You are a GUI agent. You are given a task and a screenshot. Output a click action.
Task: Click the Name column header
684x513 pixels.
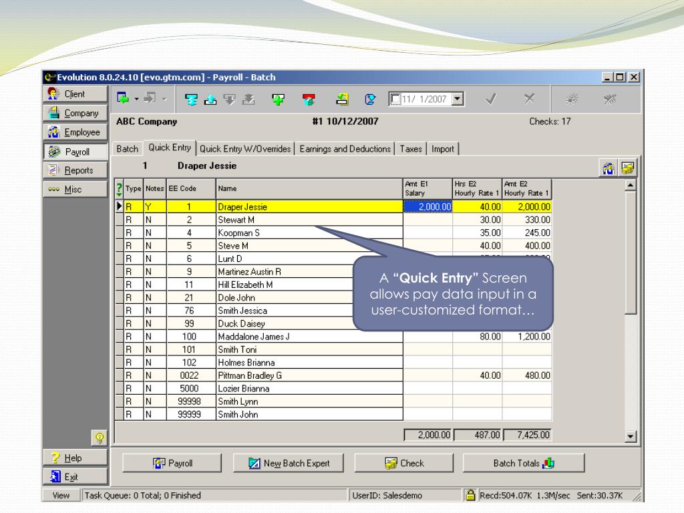310,189
